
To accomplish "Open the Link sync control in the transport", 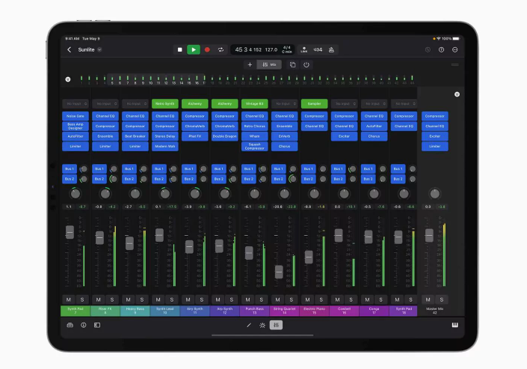I will (x=303, y=50).
